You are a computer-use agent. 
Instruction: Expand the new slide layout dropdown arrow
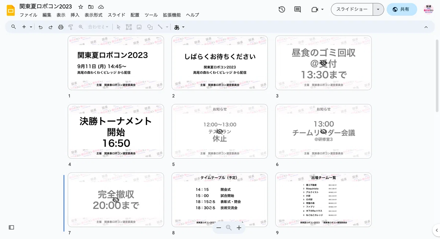(x=31, y=27)
